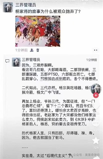The image size is (103, 159).
Task: Tap the commenter avatar beside the reply
Action: [16, 62]
